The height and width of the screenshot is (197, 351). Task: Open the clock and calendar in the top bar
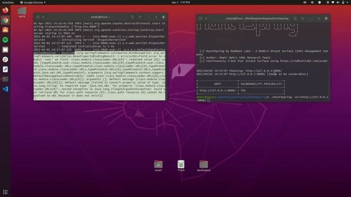click(x=180, y=2)
